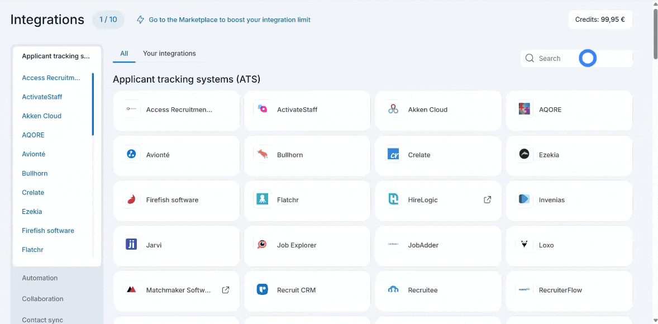Expand the Automation category in sidebar
658x324 pixels.
40,278
